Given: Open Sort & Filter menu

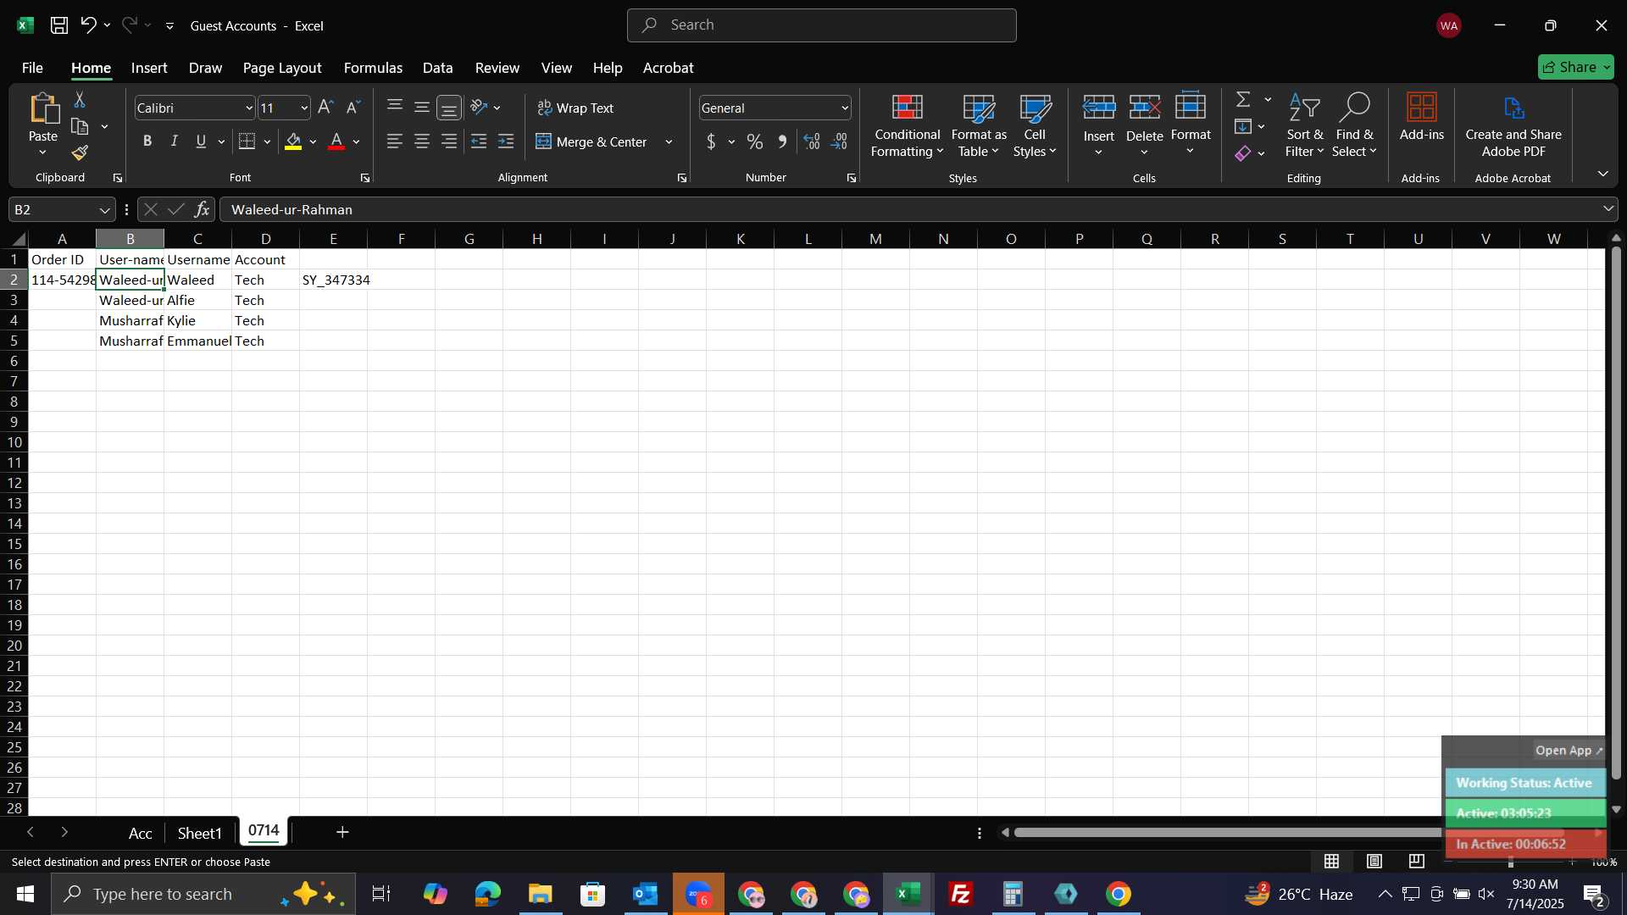Looking at the screenshot, I should [1304, 125].
